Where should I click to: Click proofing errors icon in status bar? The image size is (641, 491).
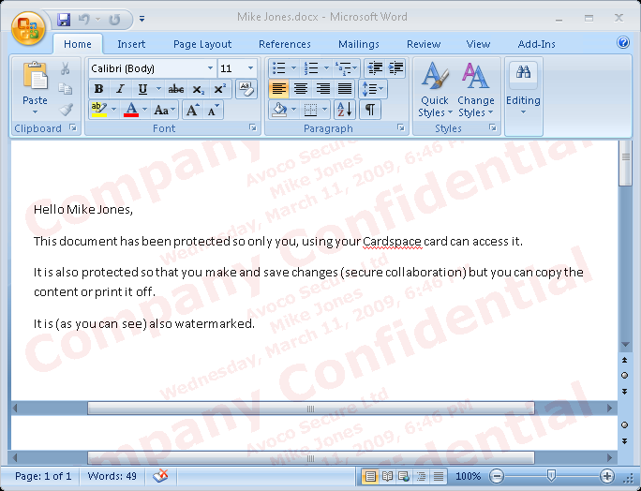(160, 476)
